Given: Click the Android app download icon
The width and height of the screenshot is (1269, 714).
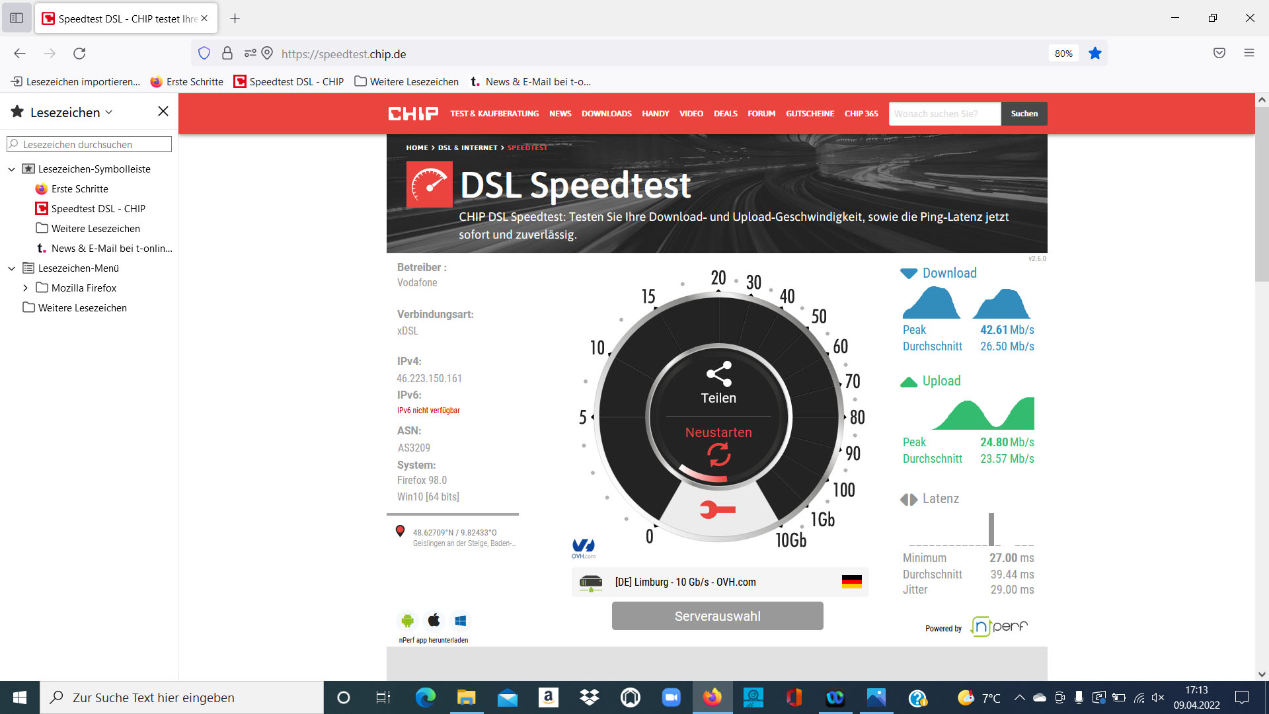Looking at the screenshot, I should [x=407, y=621].
